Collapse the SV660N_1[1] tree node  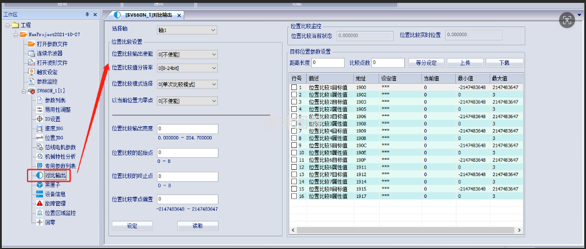pos(24,91)
